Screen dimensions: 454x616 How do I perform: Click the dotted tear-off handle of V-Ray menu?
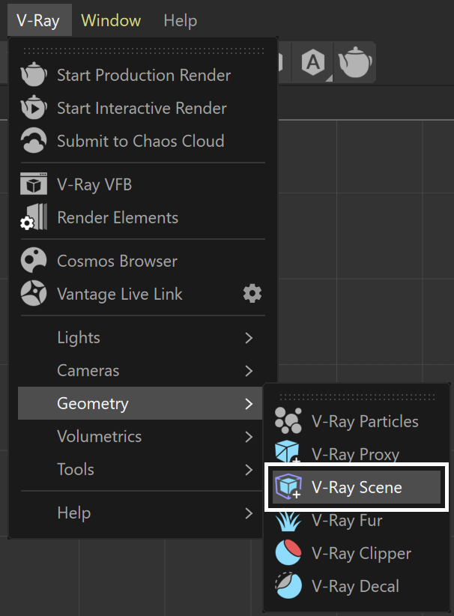pyautogui.click(x=144, y=51)
